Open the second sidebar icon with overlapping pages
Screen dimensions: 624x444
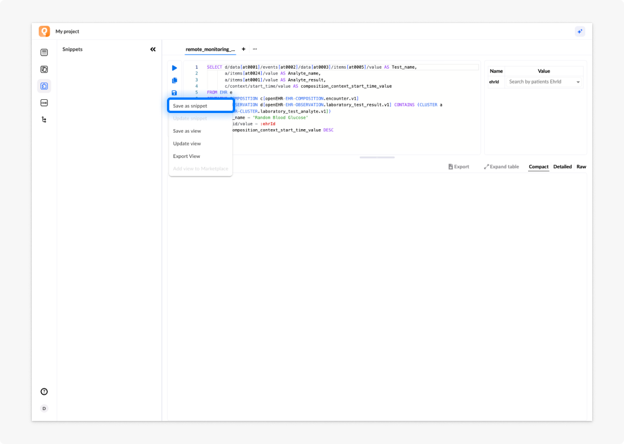coord(44,69)
